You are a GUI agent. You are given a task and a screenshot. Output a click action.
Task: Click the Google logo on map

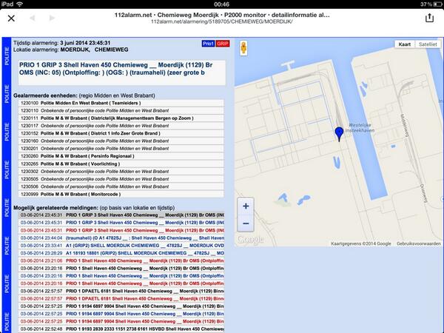click(x=250, y=240)
